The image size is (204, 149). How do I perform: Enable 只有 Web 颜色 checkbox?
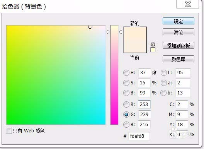click(x=9, y=131)
